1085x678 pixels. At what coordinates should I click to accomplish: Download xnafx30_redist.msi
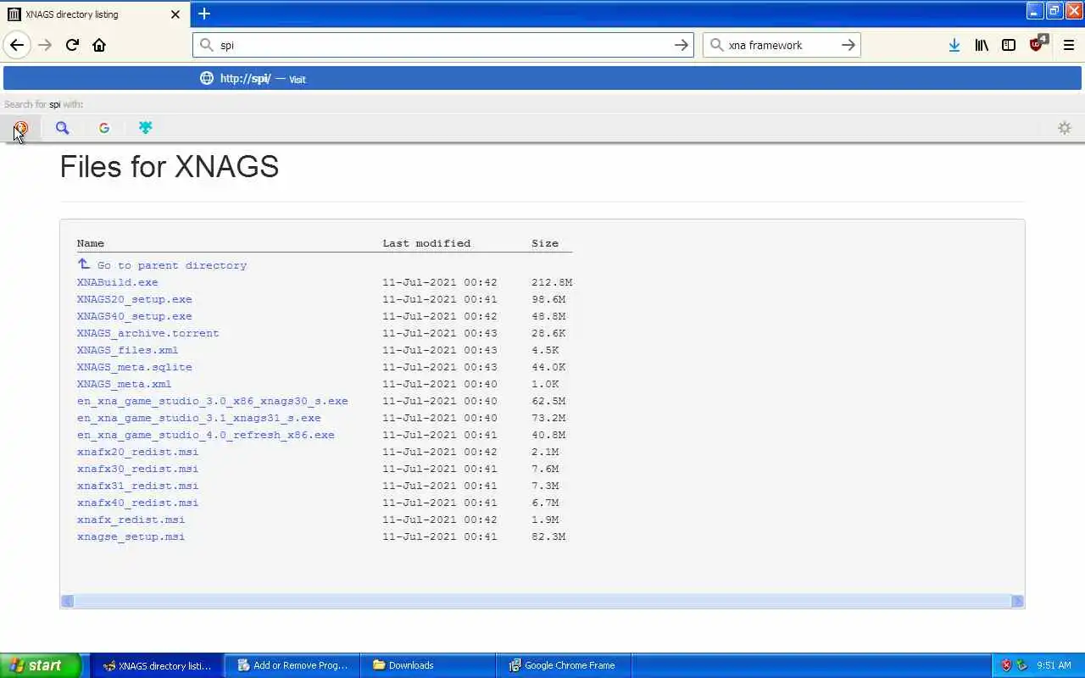click(x=137, y=469)
